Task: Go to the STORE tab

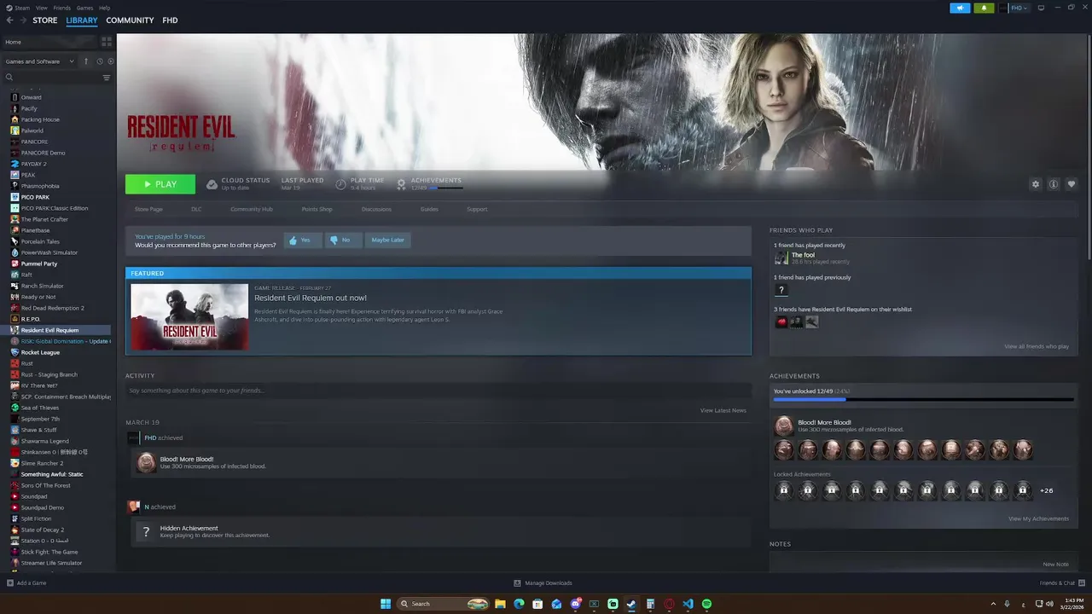Action: coord(45,20)
